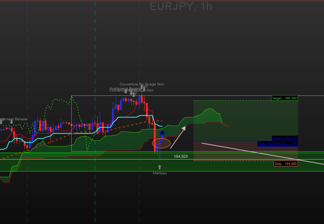The width and height of the screenshot is (324, 224).
Task: Click the orange ellipse highlighting the hammer candles
Action: click(161, 143)
